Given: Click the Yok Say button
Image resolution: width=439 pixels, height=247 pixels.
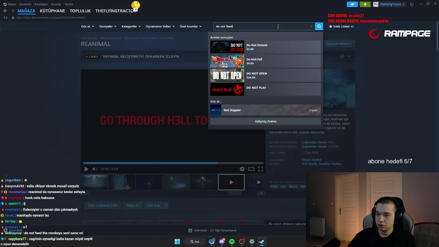Looking at the screenshot, I should coord(153,205).
